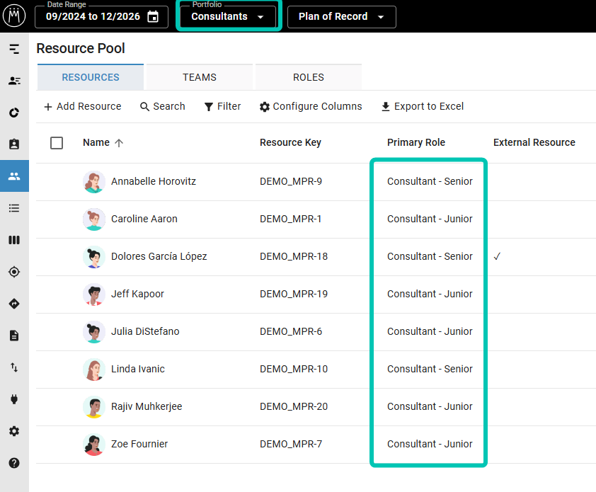The image size is (596, 492).
Task: Open the document reports sidebar icon
Action: [14, 336]
